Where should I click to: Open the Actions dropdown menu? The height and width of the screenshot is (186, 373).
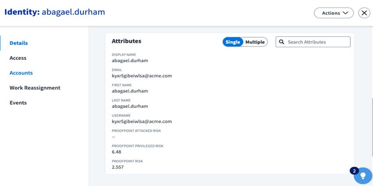[x=334, y=13]
